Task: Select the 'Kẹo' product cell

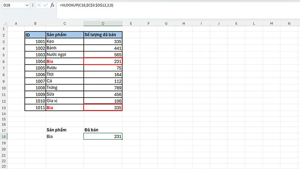Action: click(x=64, y=42)
